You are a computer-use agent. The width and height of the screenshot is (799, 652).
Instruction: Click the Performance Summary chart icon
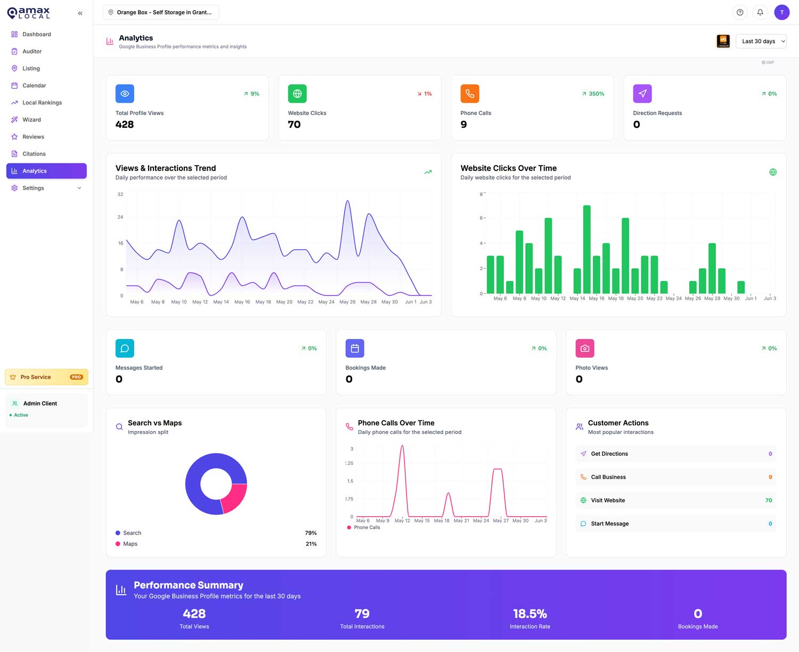(121, 590)
